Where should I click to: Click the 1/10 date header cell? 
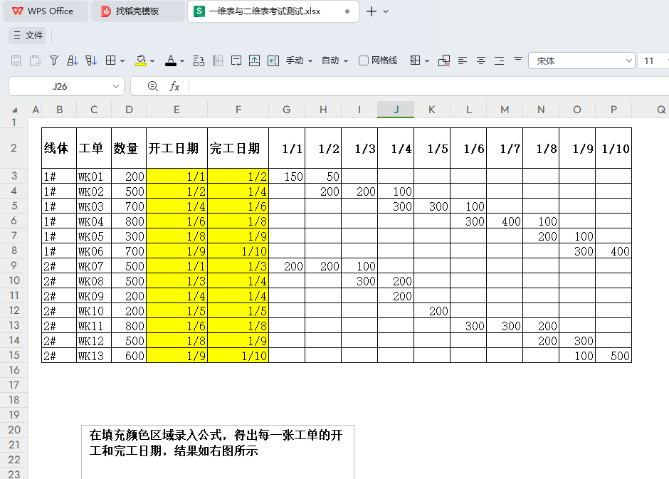click(613, 148)
